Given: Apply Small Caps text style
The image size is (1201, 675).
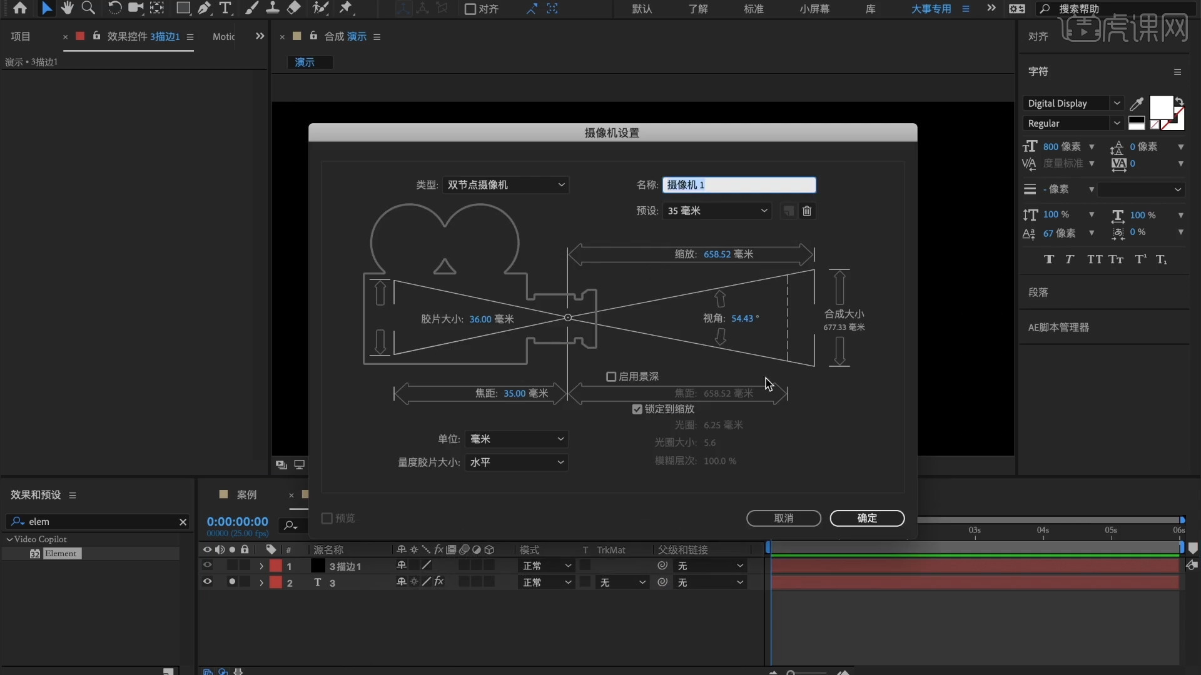Looking at the screenshot, I should [x=1117, y=259].
